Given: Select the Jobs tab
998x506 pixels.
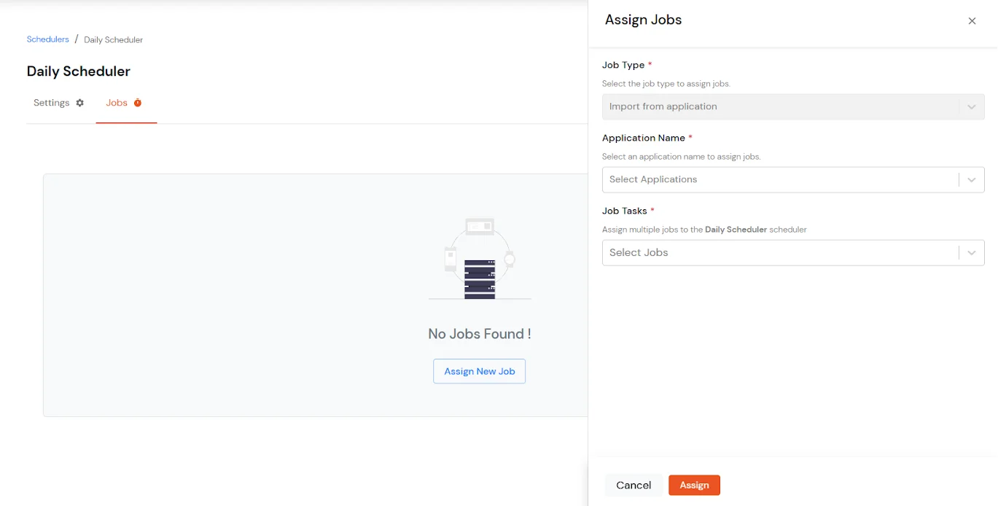Looking at the screenshot, I should click(x=116, y=103).
